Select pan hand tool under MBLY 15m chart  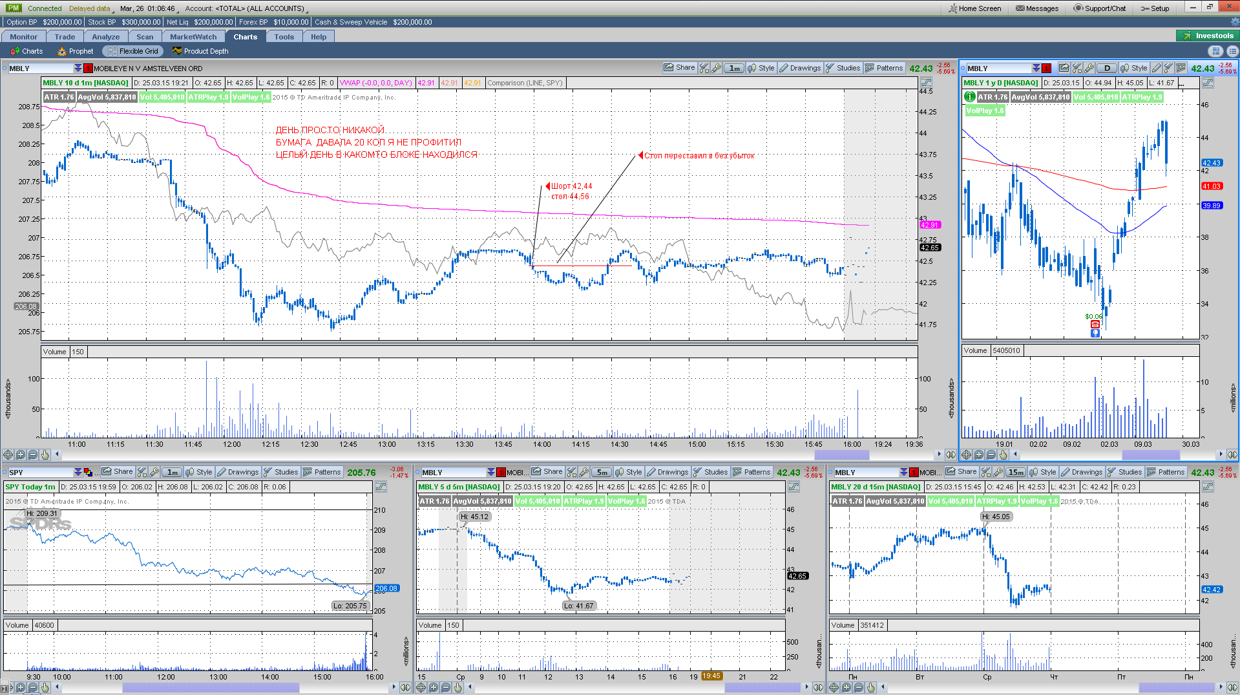click(871, 687)
